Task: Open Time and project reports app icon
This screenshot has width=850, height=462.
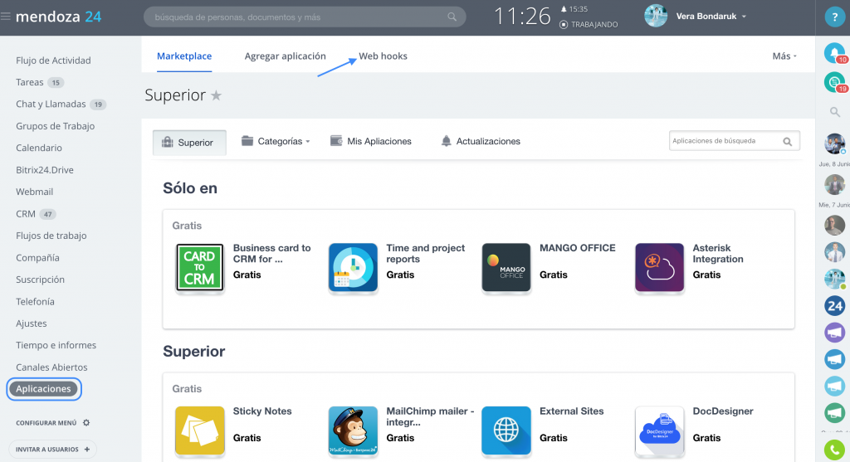Action: click(353, 268)
